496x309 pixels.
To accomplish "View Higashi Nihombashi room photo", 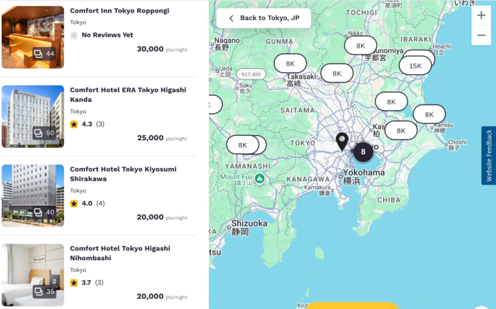I will [33, 275].
